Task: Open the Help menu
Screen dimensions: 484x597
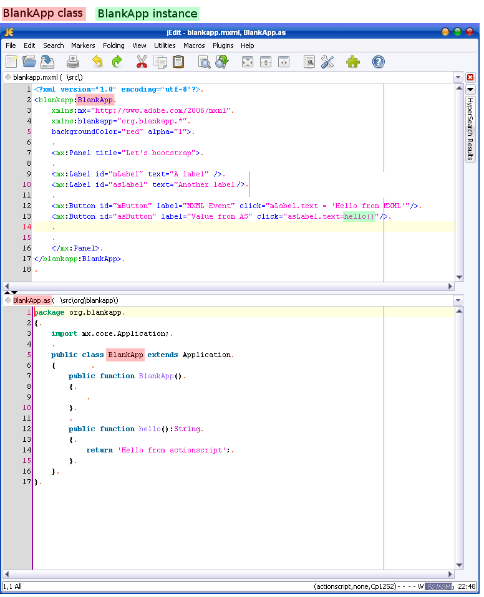Action: click(x=248, y=45)
